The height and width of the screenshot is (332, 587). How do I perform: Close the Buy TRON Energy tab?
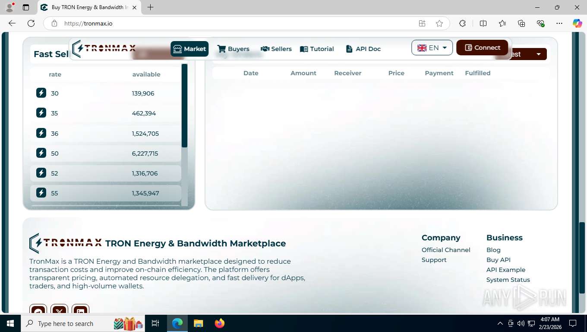click(135, 7)
